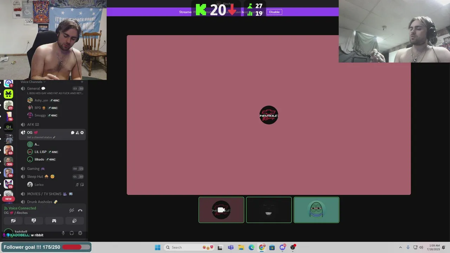Open the OG channel text chat icon

(x=72, y=133)
